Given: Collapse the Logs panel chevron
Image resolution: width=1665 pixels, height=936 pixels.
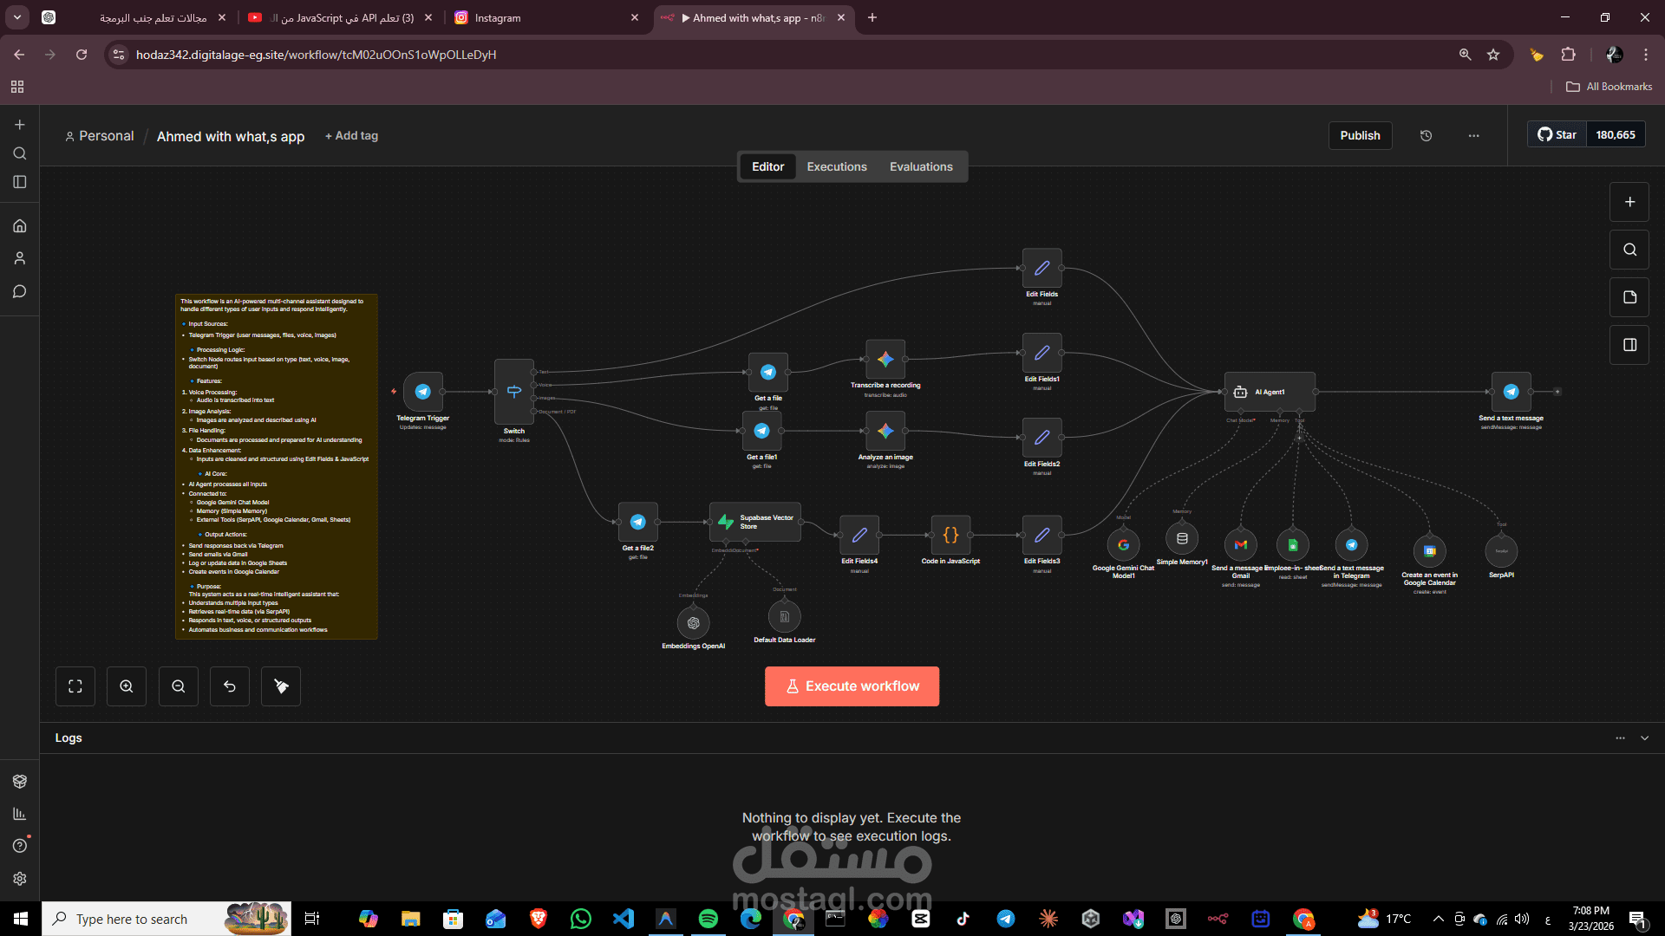Looking at the screenshot, I should tap(1644, 738).
